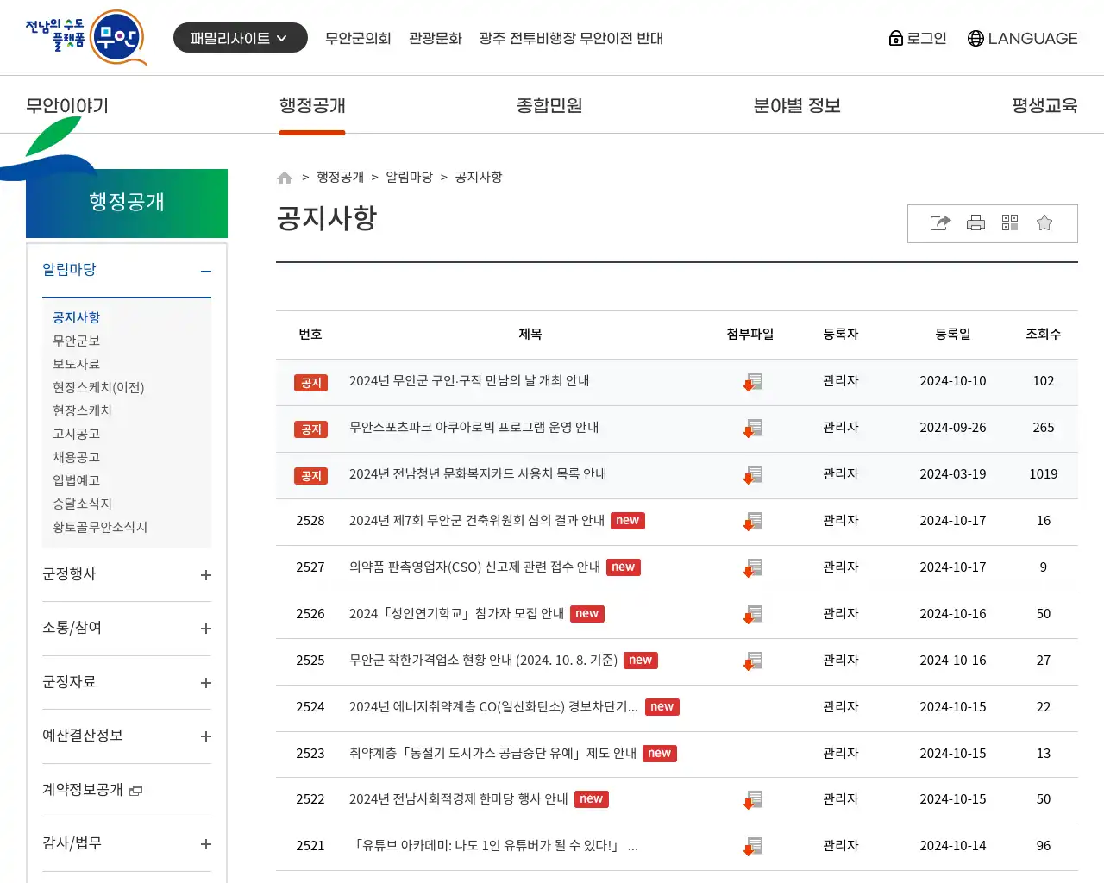Download attachment for post 2525
This screenshot has width=1104, height=883.
coord(753,661)
